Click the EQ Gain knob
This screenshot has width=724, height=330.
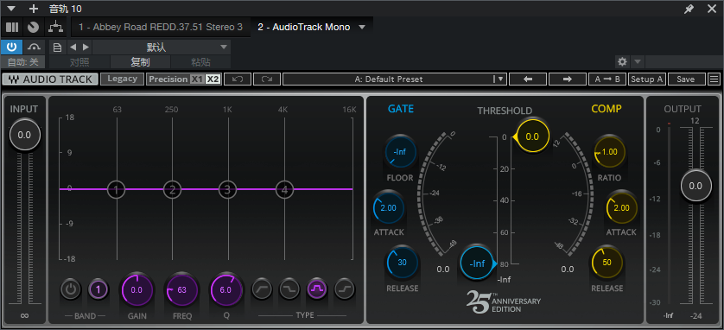point(137,290)
